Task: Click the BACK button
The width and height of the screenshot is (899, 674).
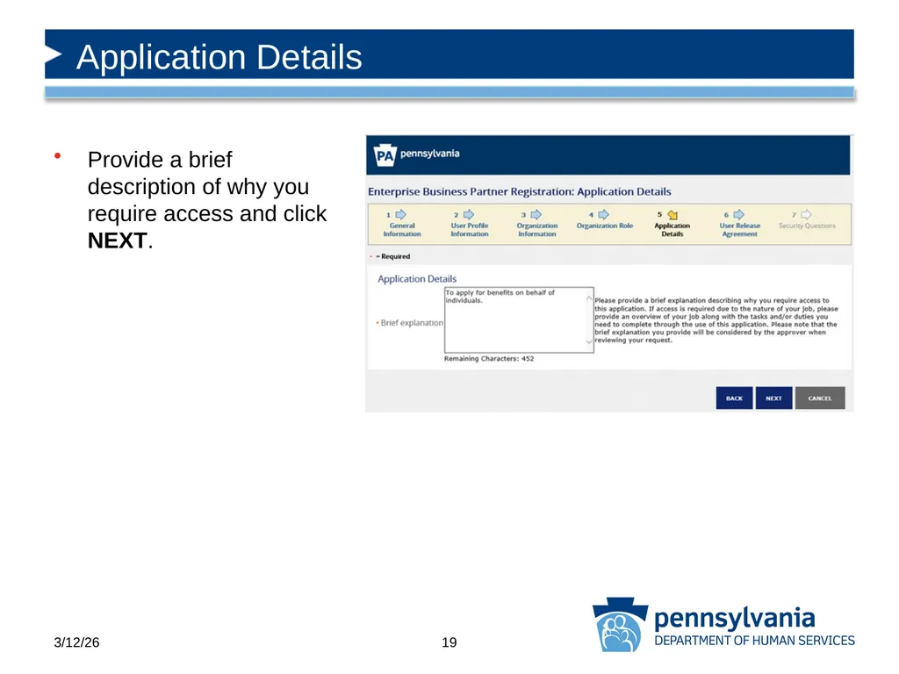Action: (734, 398)
